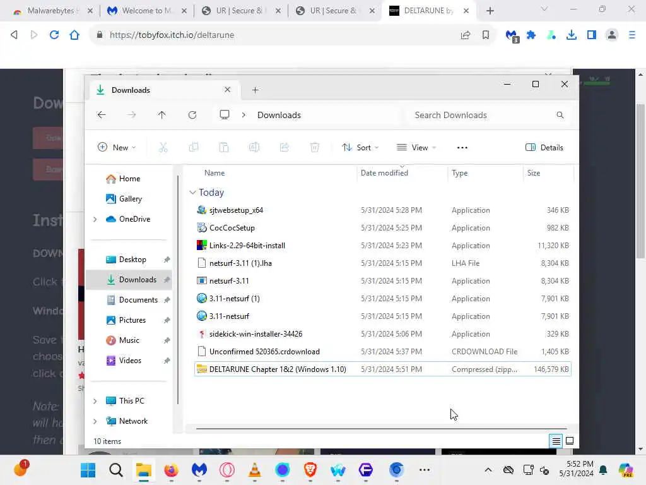Switch to details list view icon
Viewport: 646px width, 485px height.
(556, 441)
